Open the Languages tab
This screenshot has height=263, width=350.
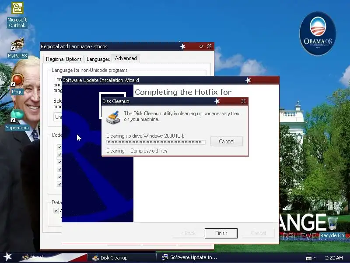[x=98, y=59]
